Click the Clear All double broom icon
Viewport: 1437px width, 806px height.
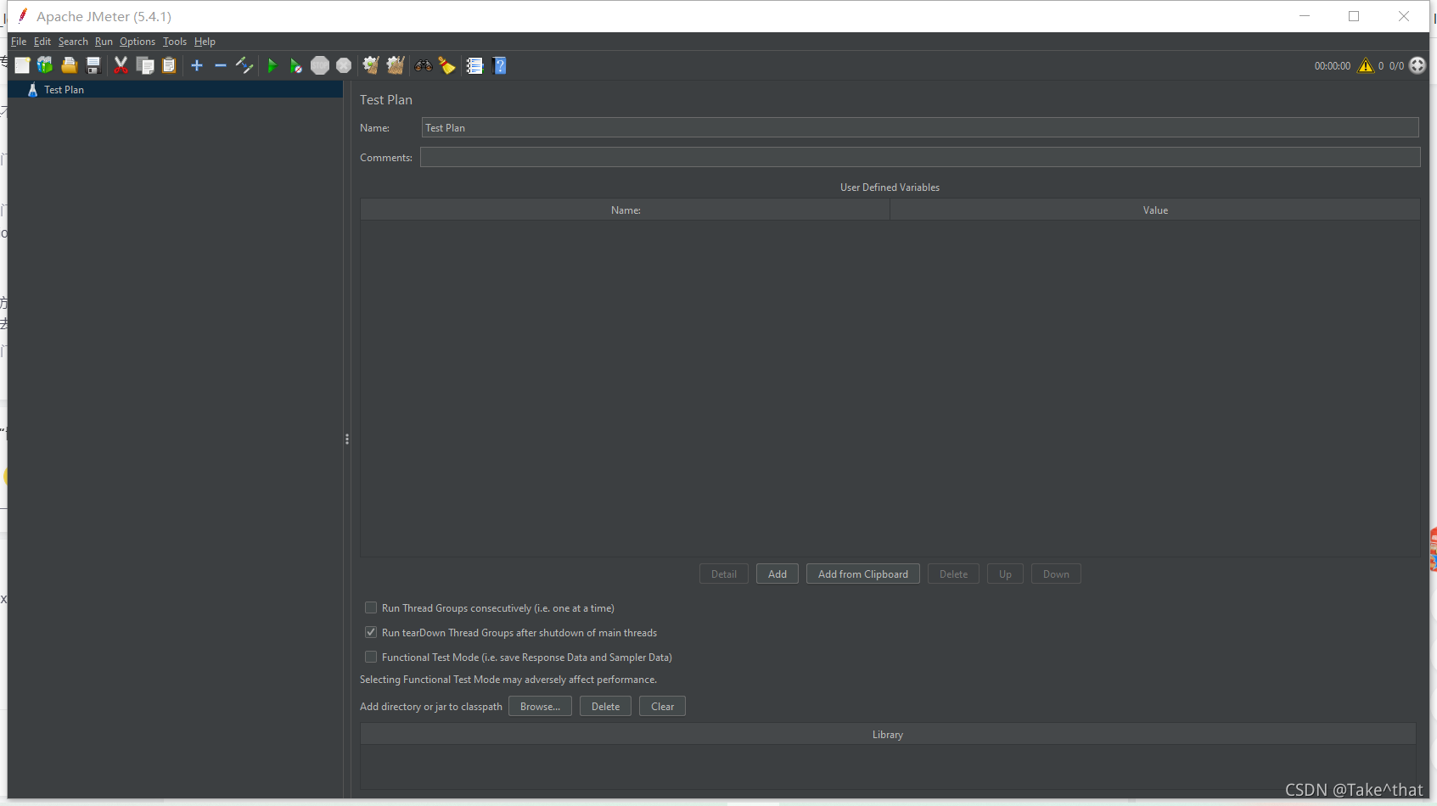(x=396, y=65)
